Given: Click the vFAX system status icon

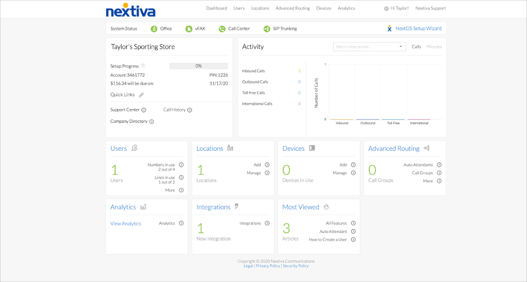Looking at the screenshot, I should [x=189, y=29].
